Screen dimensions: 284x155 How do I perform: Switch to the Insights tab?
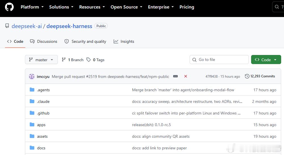(x=124, y=41)
